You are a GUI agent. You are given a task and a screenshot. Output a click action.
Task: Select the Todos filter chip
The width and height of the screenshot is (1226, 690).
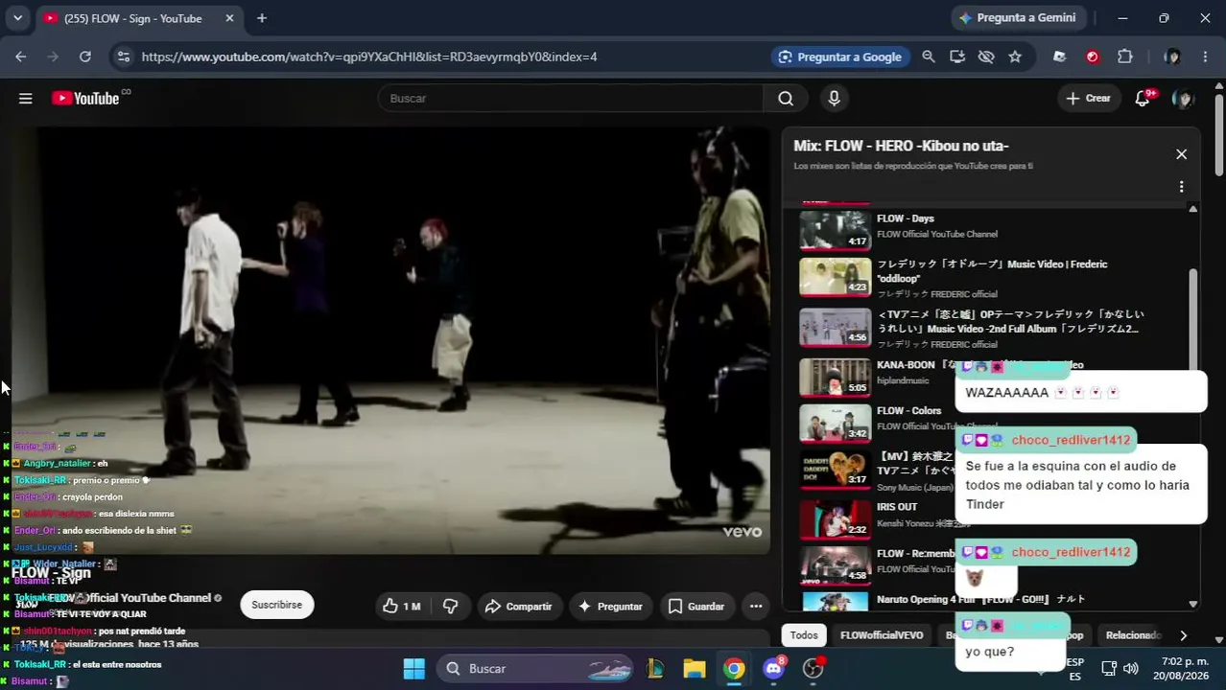pos(804,635)
